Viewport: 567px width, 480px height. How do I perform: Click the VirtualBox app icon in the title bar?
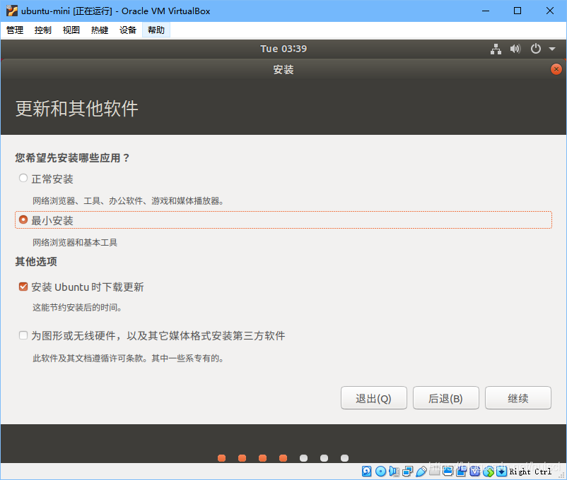click(11, 11)
